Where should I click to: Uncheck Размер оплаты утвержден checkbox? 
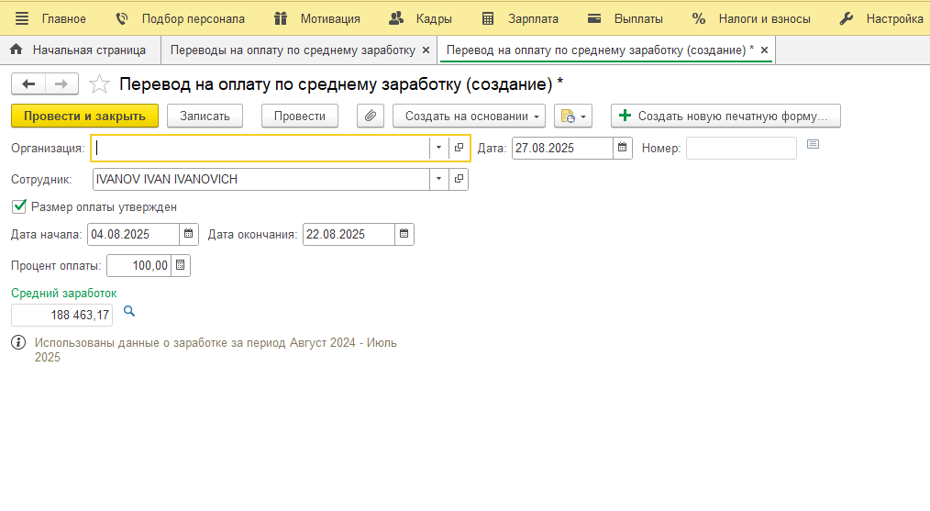[x=19, y=206]
